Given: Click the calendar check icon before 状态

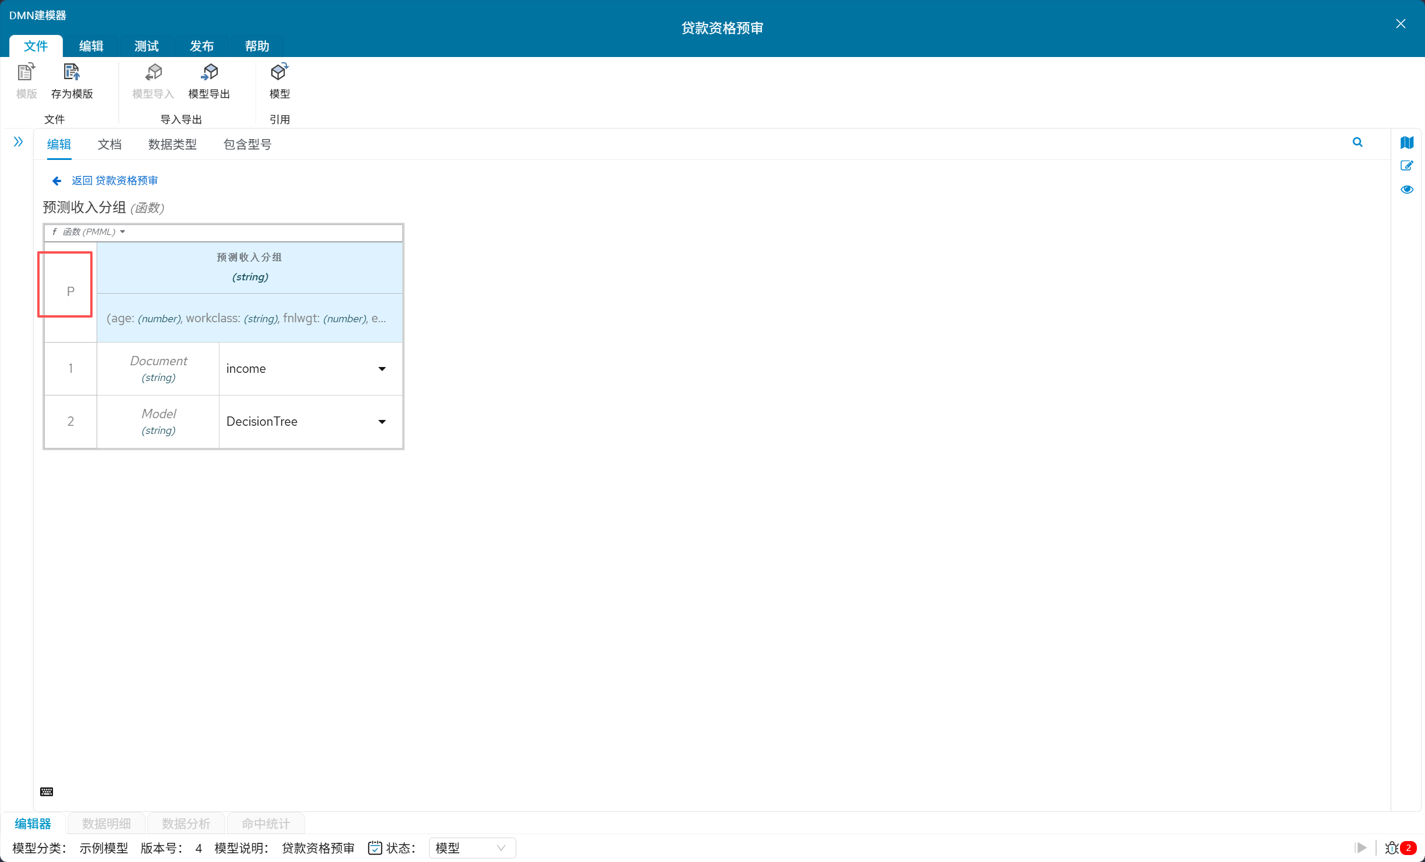Looking at the screenshot, I should pos(375,848).
